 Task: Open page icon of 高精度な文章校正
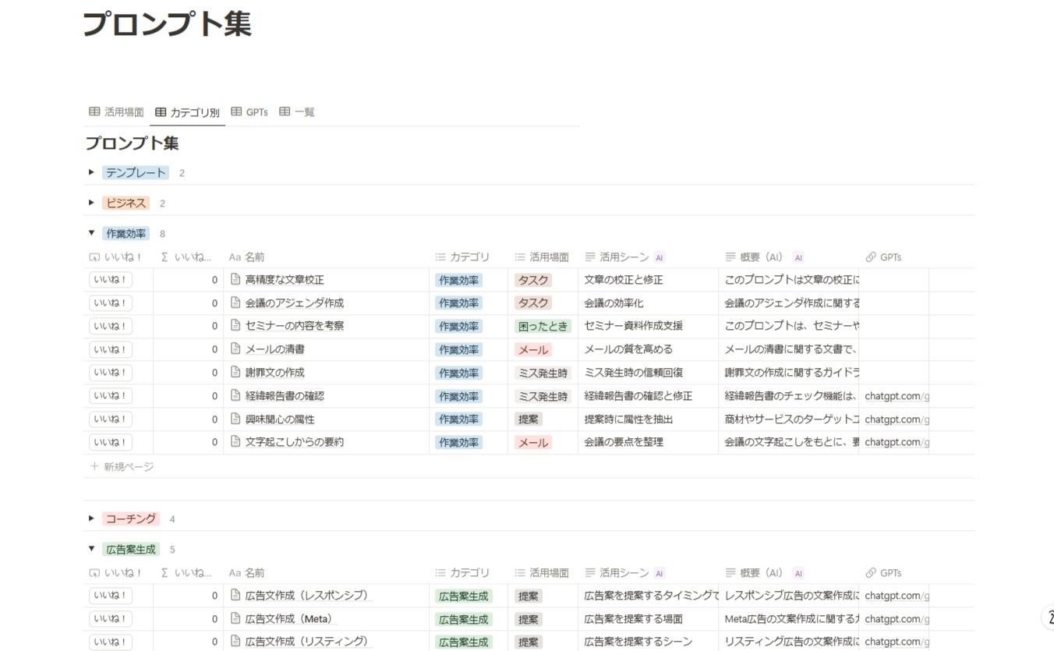click(x=235, y=279)
